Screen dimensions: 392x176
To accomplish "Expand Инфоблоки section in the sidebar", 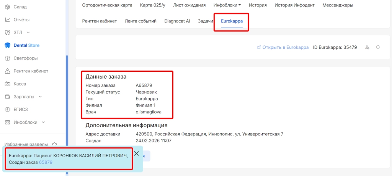I will pyautogui.click(x=43, y=123).
